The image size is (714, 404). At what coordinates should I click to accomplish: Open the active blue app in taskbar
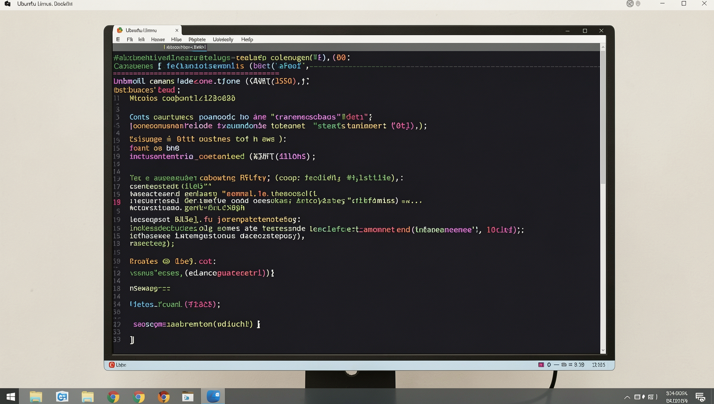click(x=213, y=396)
